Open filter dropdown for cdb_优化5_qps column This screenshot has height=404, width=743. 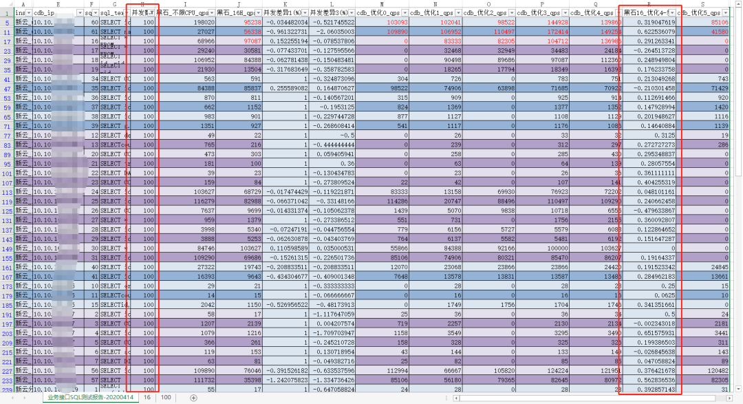(x=726, y=13)
